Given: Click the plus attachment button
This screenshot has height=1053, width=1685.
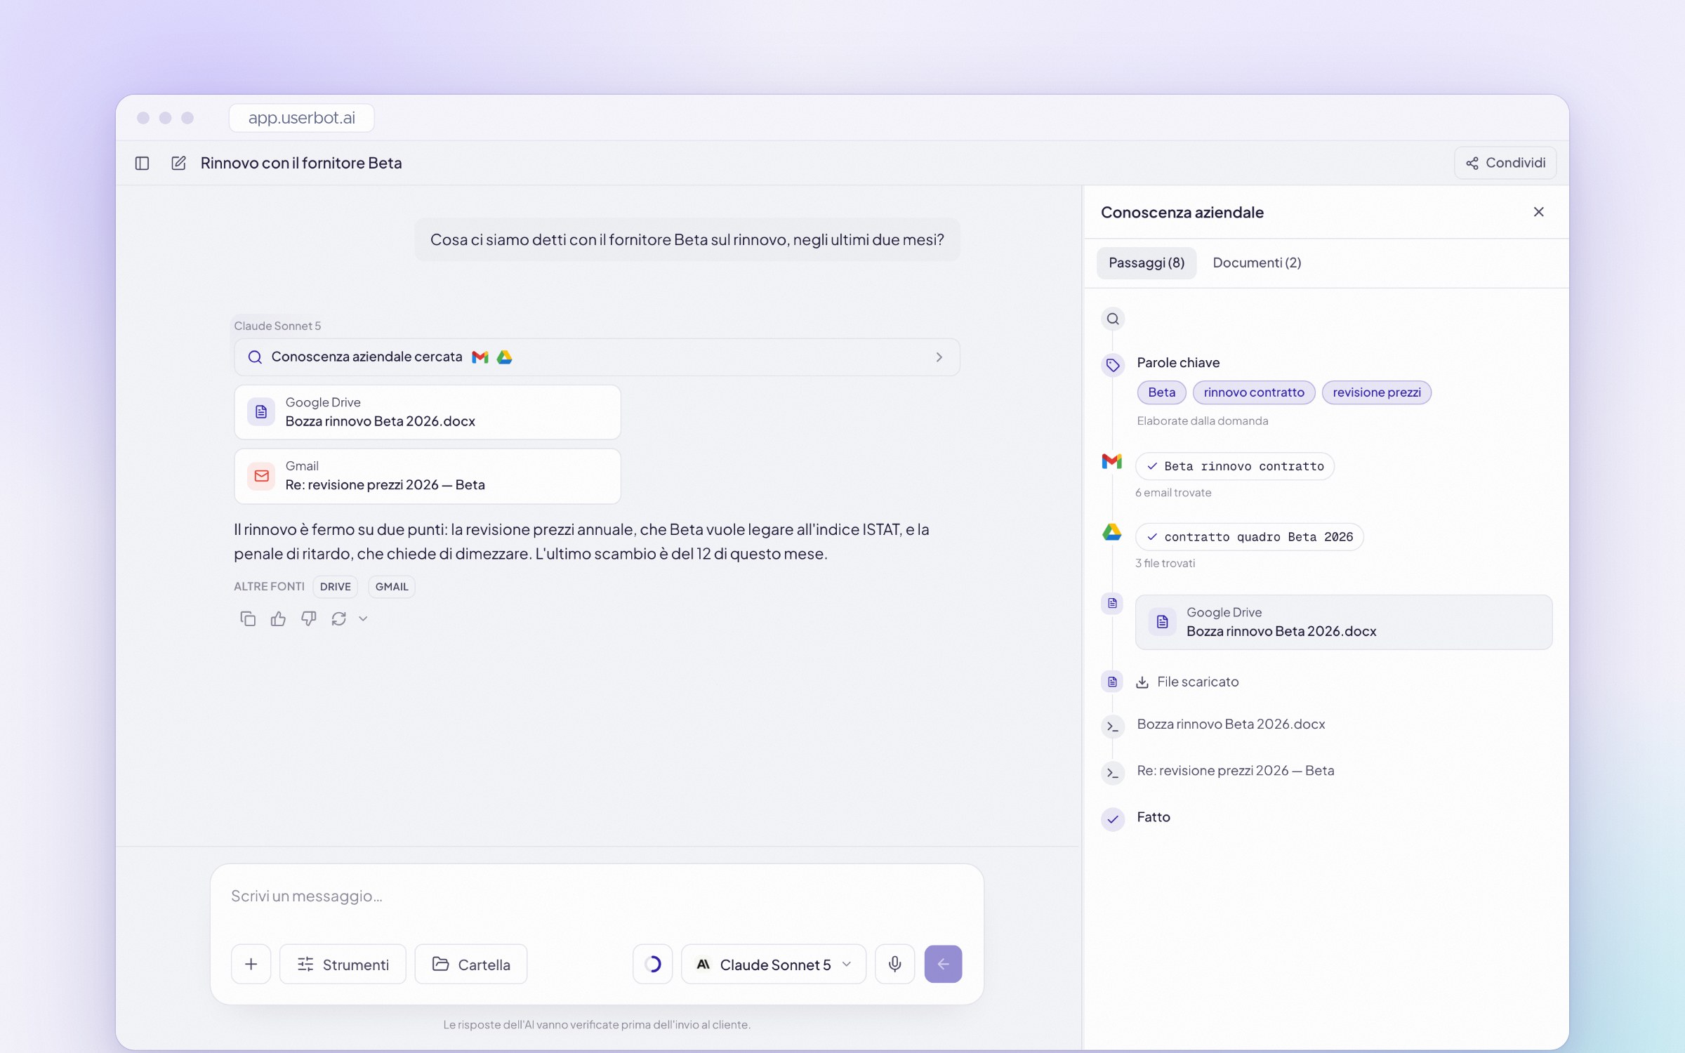Looking at the screenshot, I should click(x=251, y=965).
